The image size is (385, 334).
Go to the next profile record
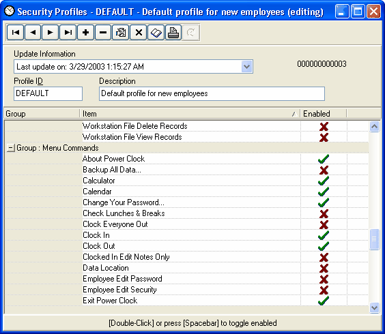click(51, 32)
